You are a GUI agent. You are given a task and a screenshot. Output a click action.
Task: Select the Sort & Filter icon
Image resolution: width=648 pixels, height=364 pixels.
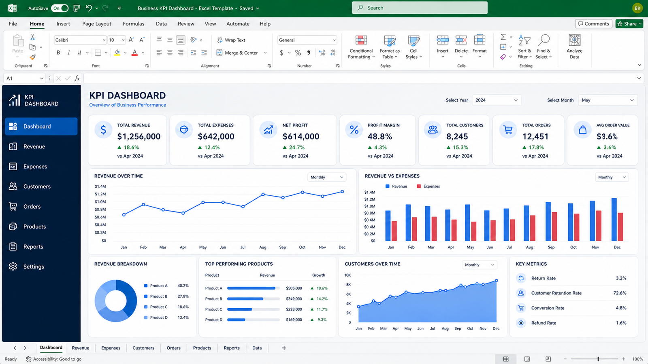(524, 40)
